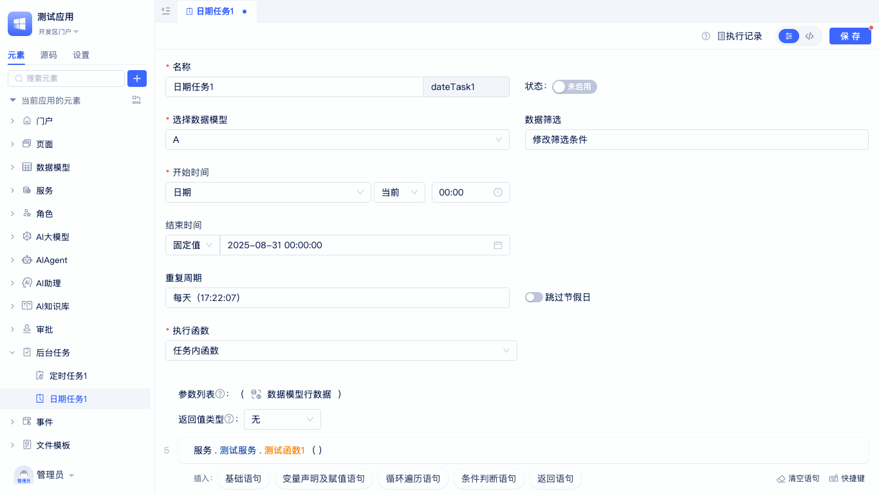Select 定时任务1 in the tree
This screenshot has height=494, width=879.
tap(68, 376)
